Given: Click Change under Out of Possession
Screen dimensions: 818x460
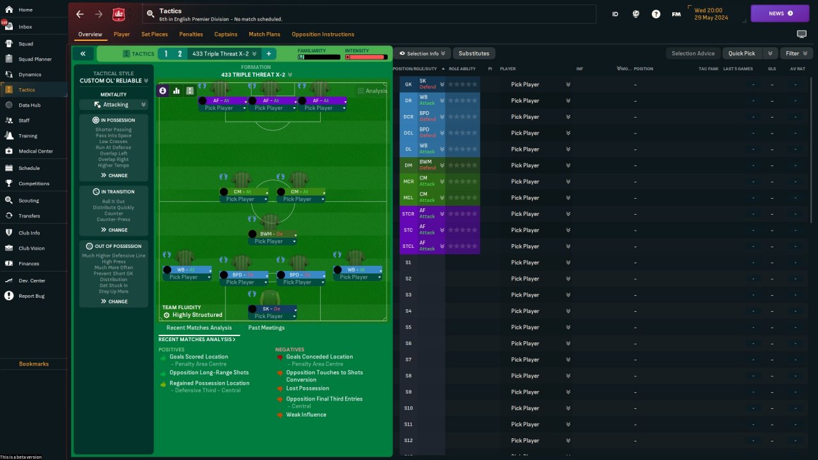Looking at the screenshot, I should click(x=114, y=302).
